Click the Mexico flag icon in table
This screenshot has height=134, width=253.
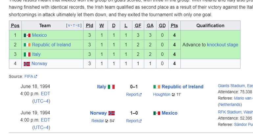point(27,35)
